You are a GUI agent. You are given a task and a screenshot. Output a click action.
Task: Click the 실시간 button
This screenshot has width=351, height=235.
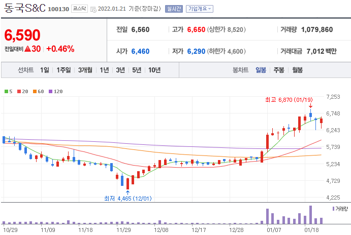tap(174, 9)
